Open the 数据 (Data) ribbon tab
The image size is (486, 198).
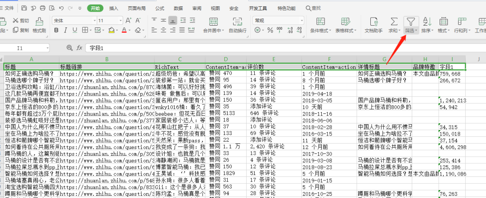pos(178,8)
